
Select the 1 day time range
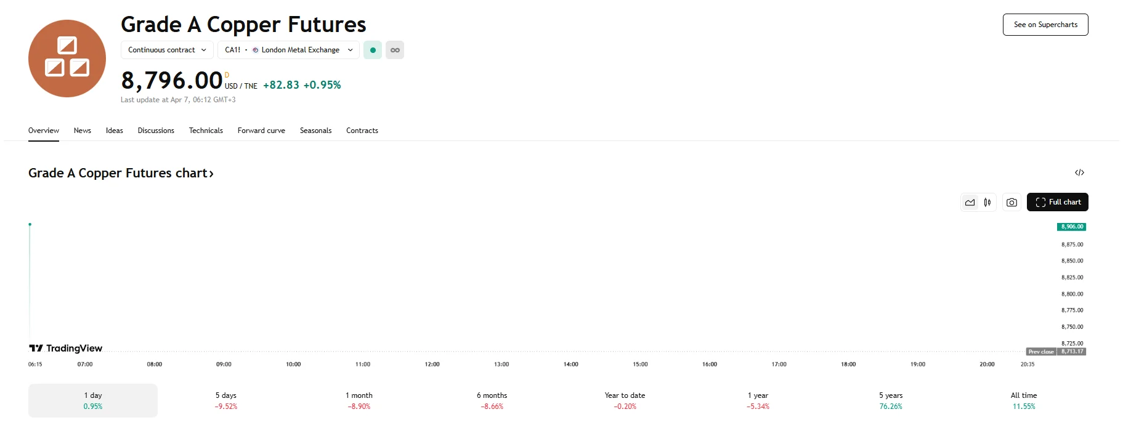[x=93, y=400]
